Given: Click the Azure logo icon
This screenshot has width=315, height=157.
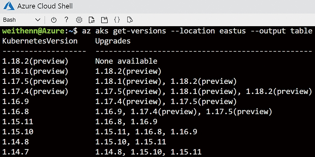Looking at the screenshot, I should coord(9,6).
